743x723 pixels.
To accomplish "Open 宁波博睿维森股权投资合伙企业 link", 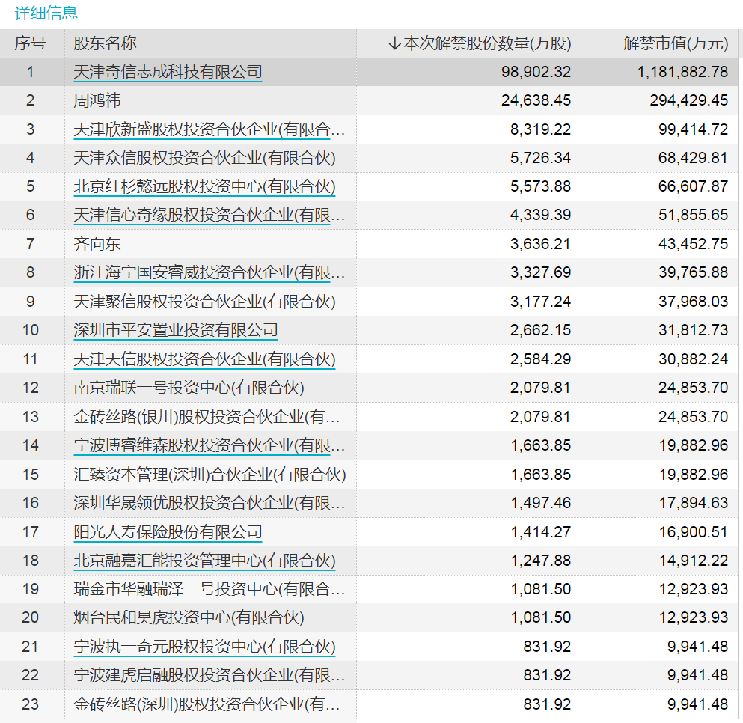I will pos(209,445).
